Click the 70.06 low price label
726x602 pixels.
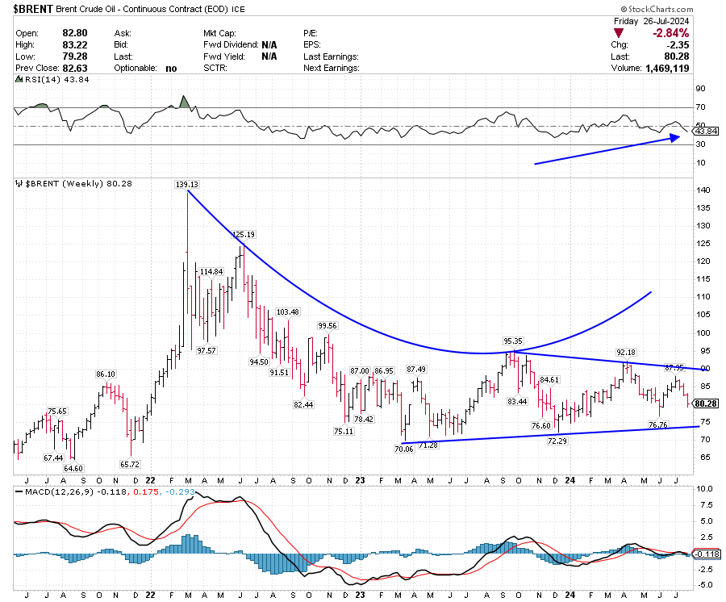(x=404, y=449)
